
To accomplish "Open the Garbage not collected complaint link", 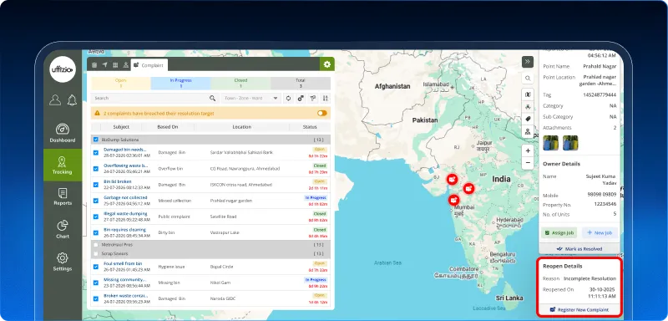I will [125, 198].
